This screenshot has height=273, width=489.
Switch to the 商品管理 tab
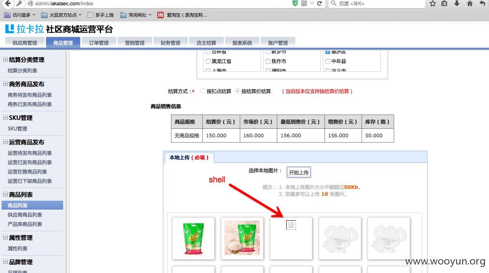(x=63, y=42)
